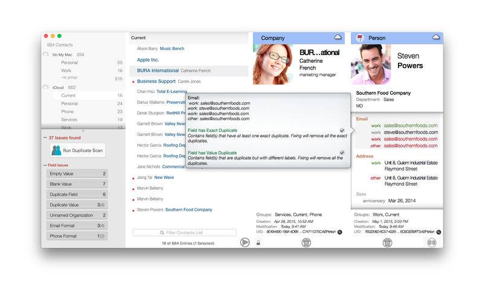Select Steven Powers Southern Food Company row
Screen dimensions: 483x302
pos(174,210)
